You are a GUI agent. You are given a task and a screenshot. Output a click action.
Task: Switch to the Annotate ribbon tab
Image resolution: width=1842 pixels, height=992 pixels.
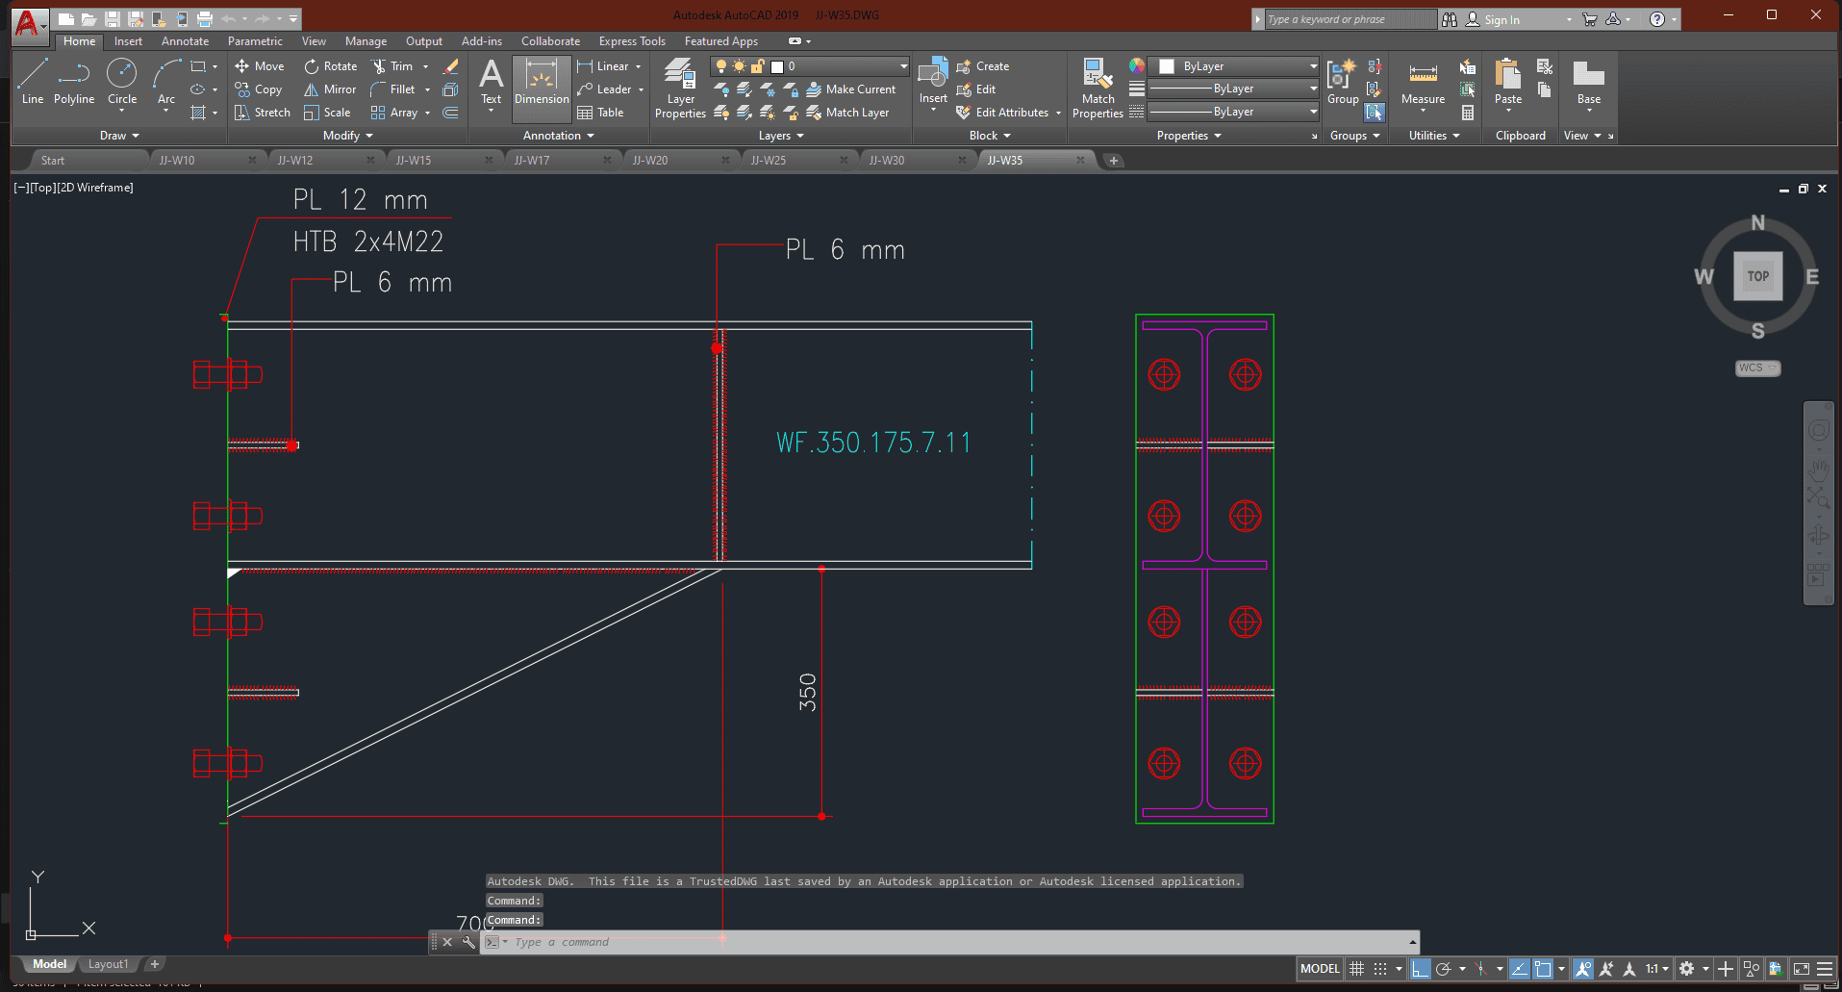185,41
